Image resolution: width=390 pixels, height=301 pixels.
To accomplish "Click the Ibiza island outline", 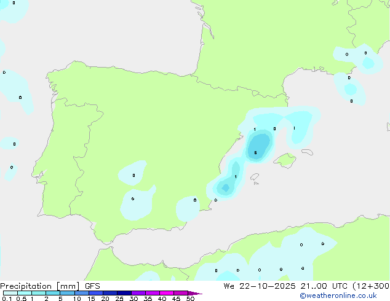I will [255, 177].
